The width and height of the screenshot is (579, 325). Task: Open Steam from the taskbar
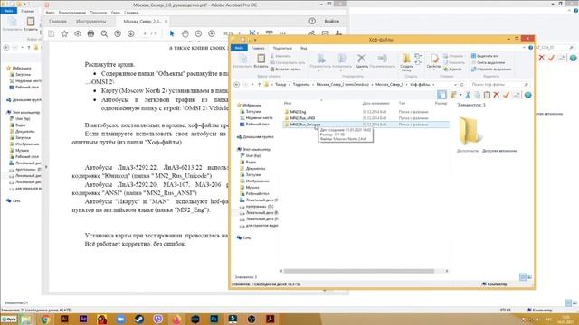pyautogui.click(x=138, y=319)
